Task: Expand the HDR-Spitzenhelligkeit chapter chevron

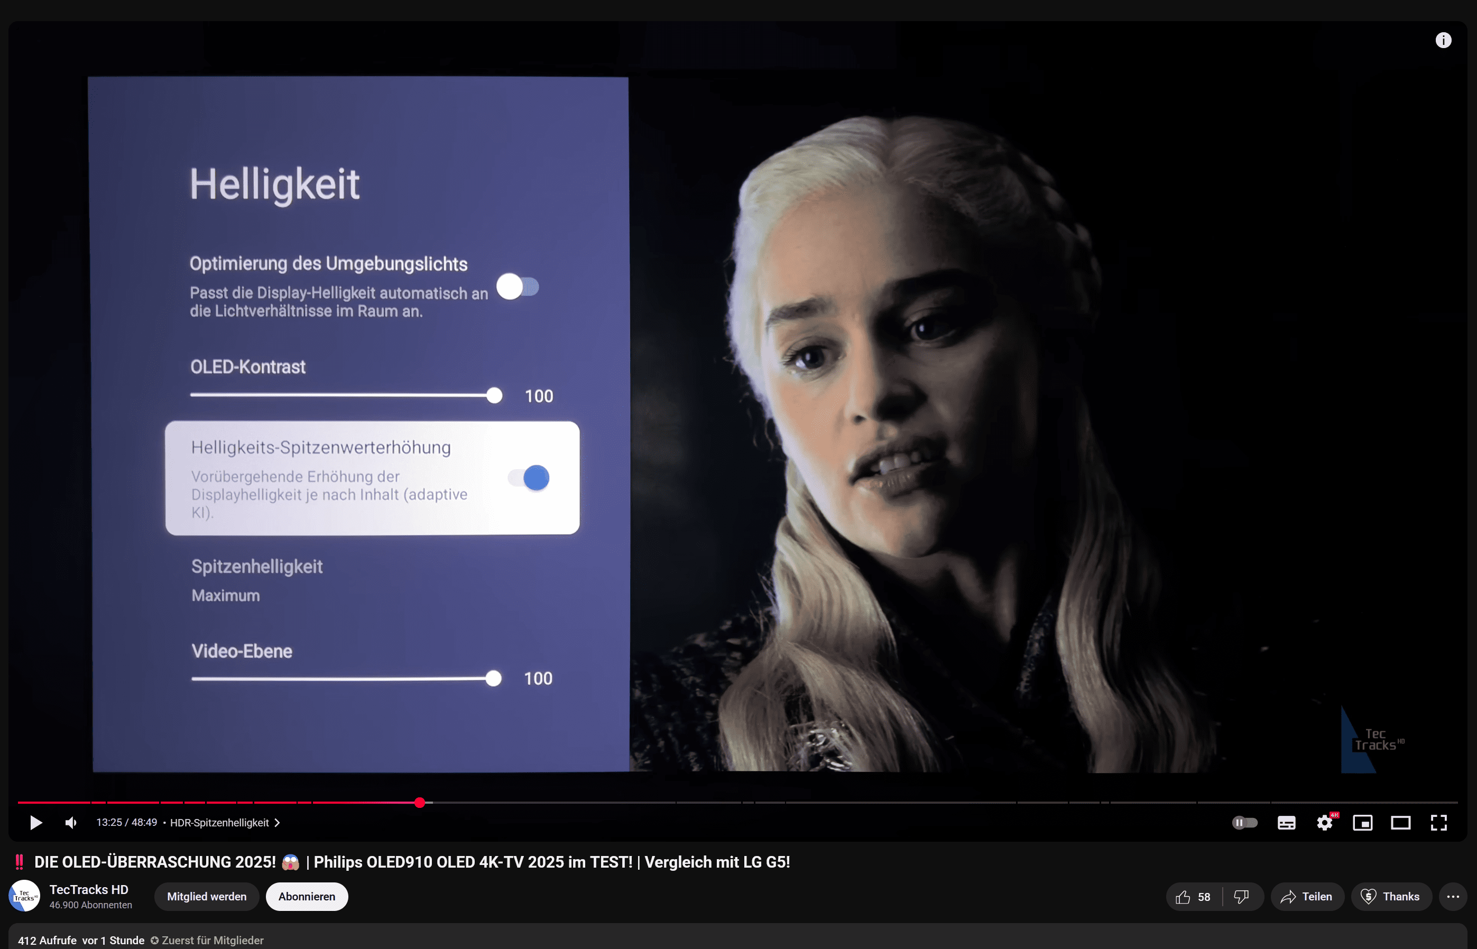Action: [x=278, y=823]
